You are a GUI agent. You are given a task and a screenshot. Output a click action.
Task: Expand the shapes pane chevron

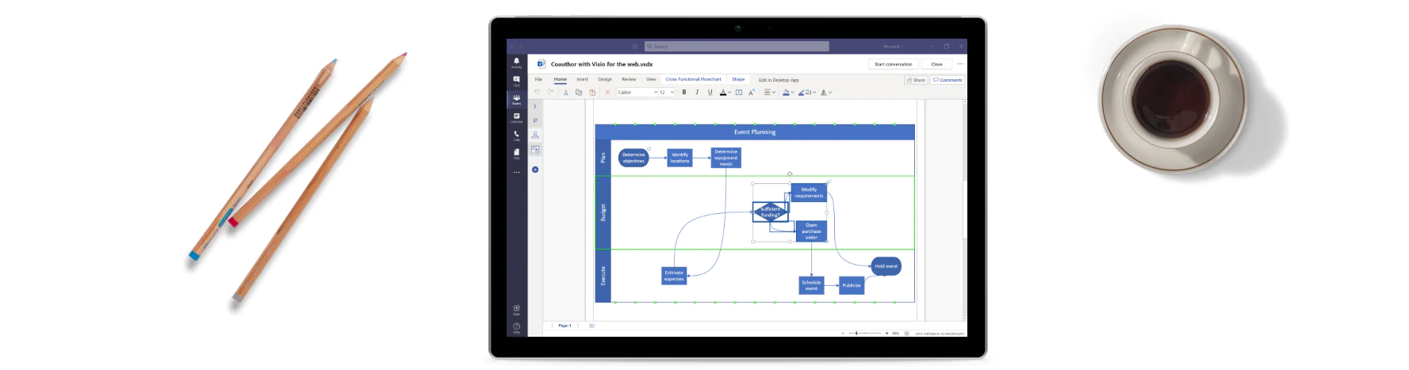tap(535, 105)
